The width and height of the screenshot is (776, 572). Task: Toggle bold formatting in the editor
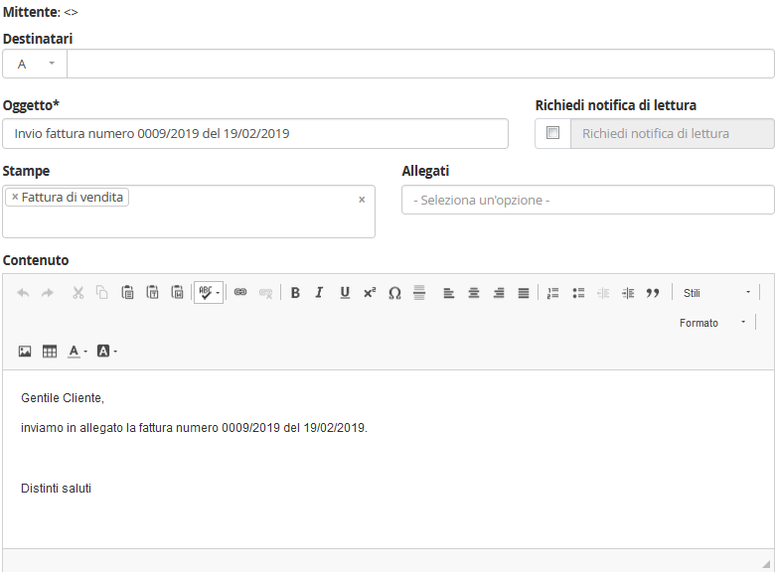click(x=295, y=293)
